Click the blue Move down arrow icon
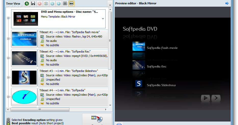238x125 pixels. click(x=52, y=4)
